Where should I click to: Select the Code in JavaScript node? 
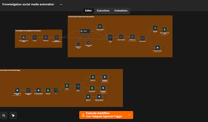click(121, 36)
